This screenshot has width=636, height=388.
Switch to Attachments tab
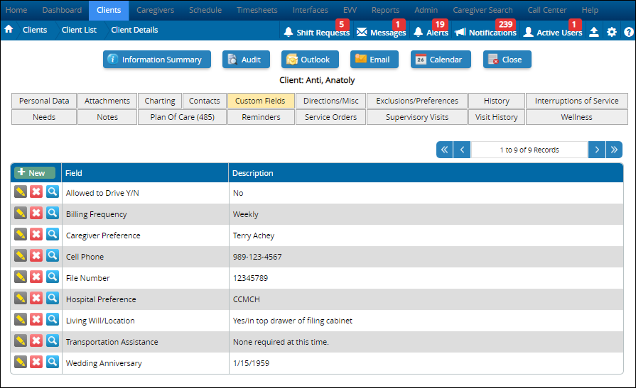[x=107, y=101]
